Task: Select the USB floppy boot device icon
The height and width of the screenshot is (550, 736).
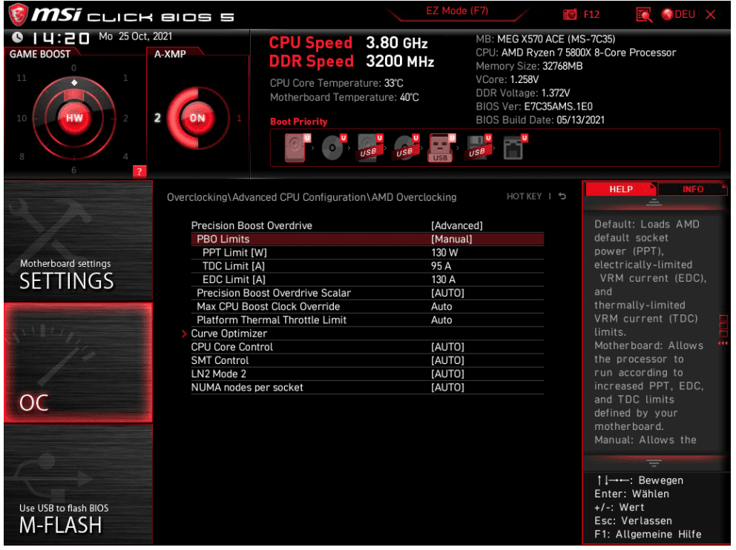Action: pos(479,148)
